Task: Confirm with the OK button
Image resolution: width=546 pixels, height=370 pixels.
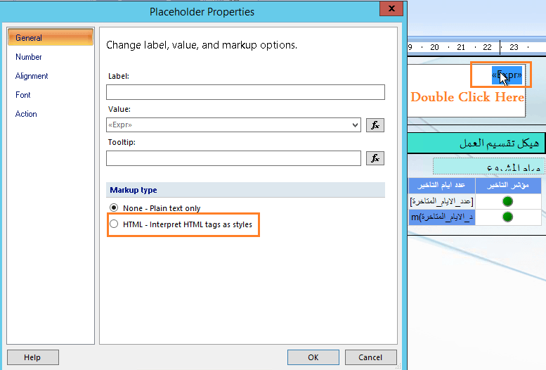Action: pyautogui.click(x=313, y=357)
